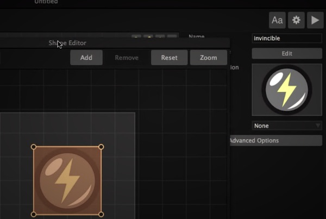Click the Name field containing invincible
The width and height of the screenshot is (326, 219).
click(287, 38)
